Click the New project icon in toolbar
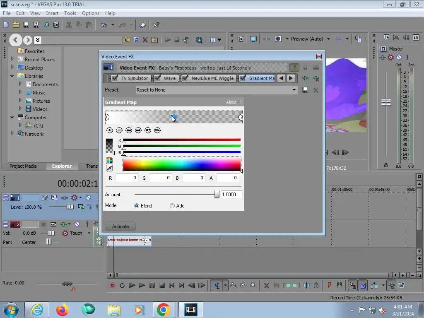Image resolution: width=424 pixels, height=318 pixels. coord(6,25)
